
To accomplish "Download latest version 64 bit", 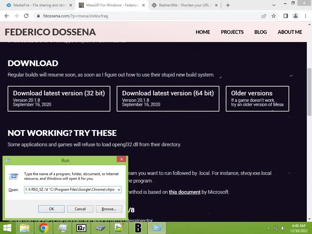I will pyautogui.click(x=168, y=99).
